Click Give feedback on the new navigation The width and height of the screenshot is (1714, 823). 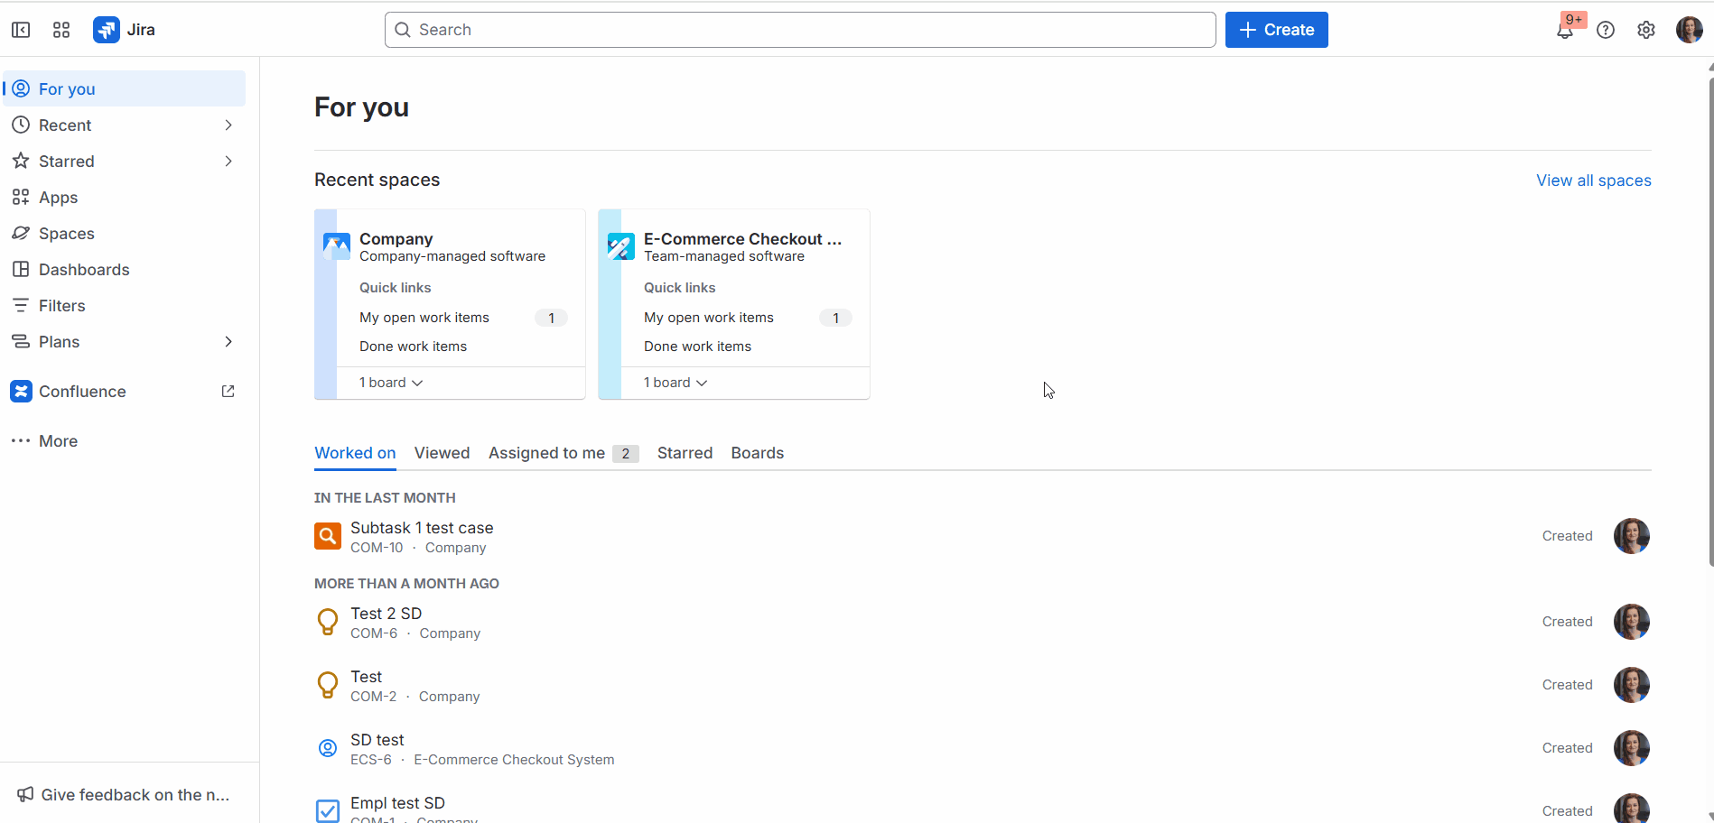[x=125, y=794]
